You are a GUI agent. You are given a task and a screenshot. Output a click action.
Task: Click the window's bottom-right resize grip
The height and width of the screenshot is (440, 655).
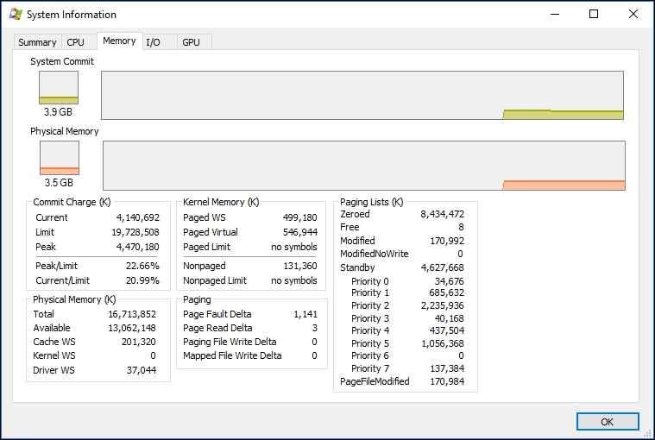649,434
